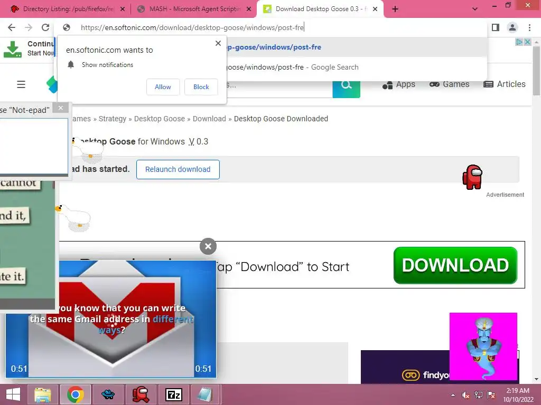The image size is (541, 405).
Task: Click the Strategy breadcrumb link
Action: coord(113,119)
